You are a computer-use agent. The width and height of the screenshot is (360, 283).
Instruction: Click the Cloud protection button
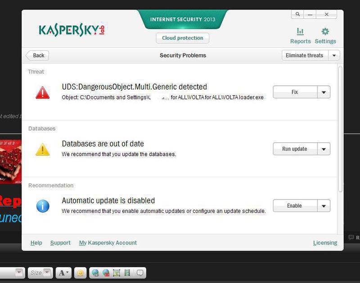[183, 38]
